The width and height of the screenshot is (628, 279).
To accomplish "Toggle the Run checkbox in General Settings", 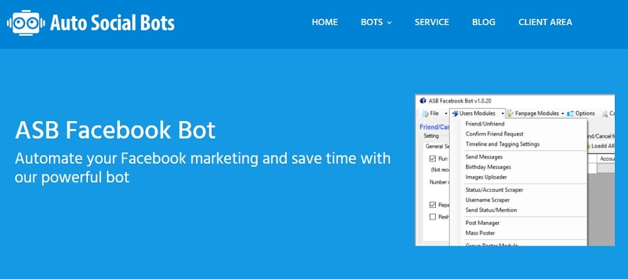I will pos(433,159).
